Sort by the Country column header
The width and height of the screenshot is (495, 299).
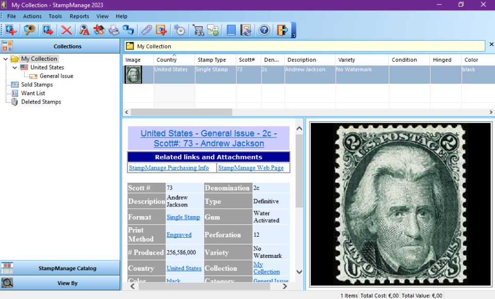pos(174,60)
